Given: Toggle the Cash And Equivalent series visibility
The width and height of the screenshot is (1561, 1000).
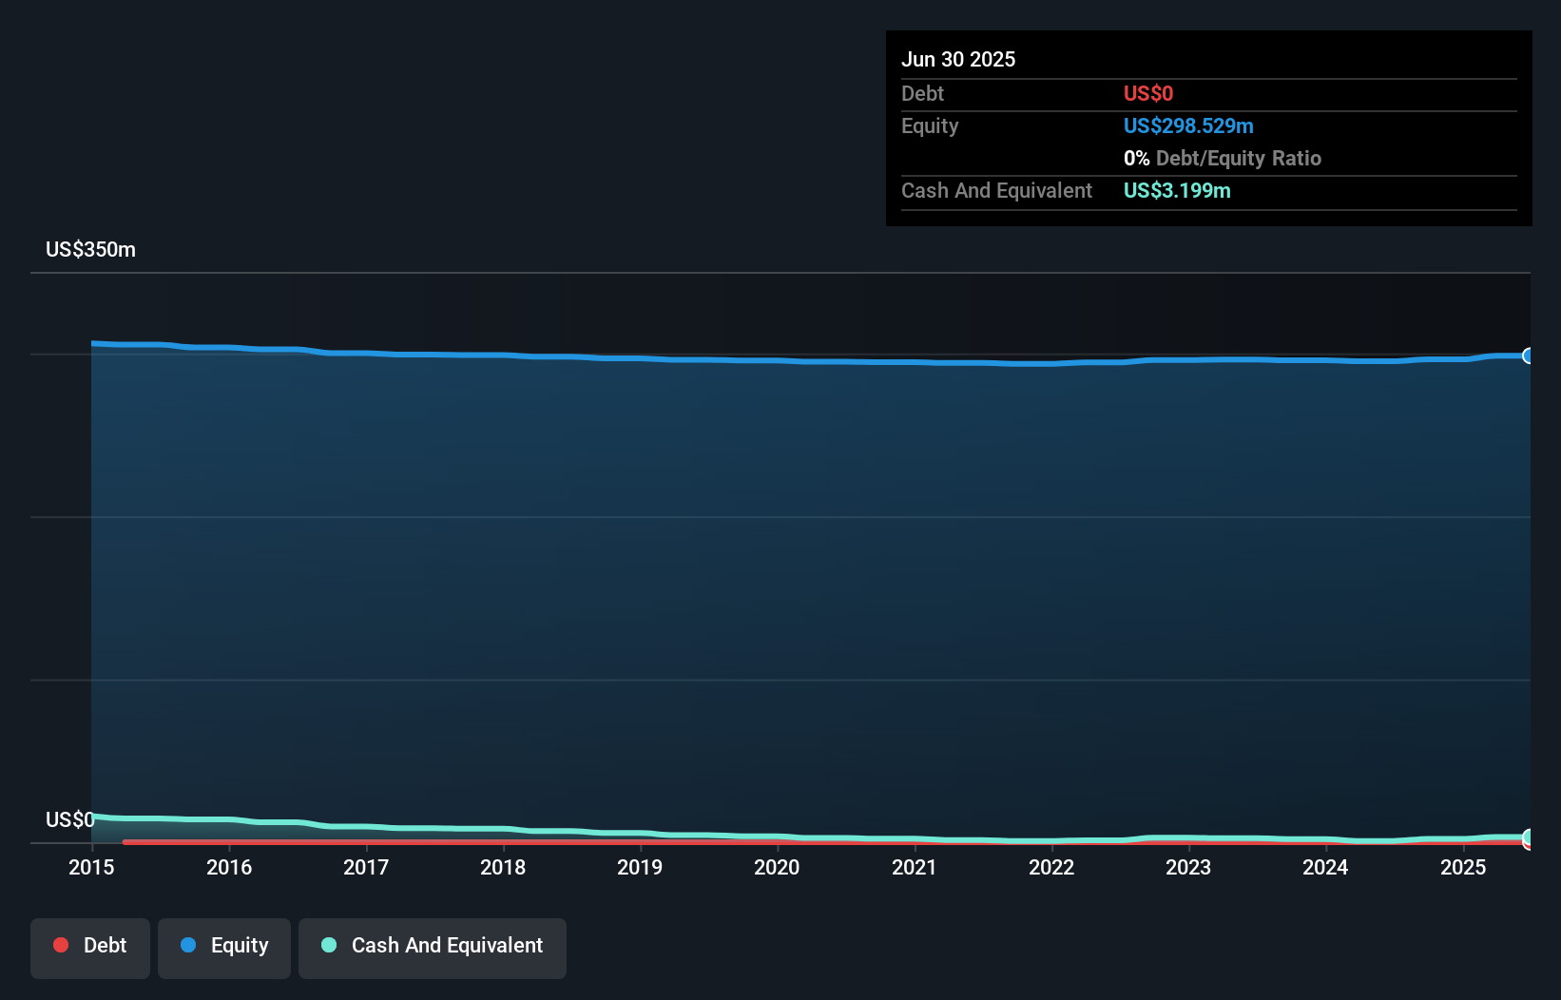Looking at the screenshot, I should [x=433, y=948].
